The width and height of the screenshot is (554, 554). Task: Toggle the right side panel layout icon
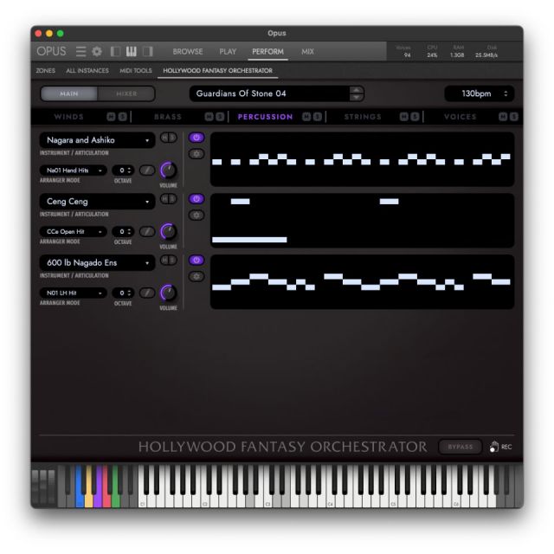(x=147, y=52)
